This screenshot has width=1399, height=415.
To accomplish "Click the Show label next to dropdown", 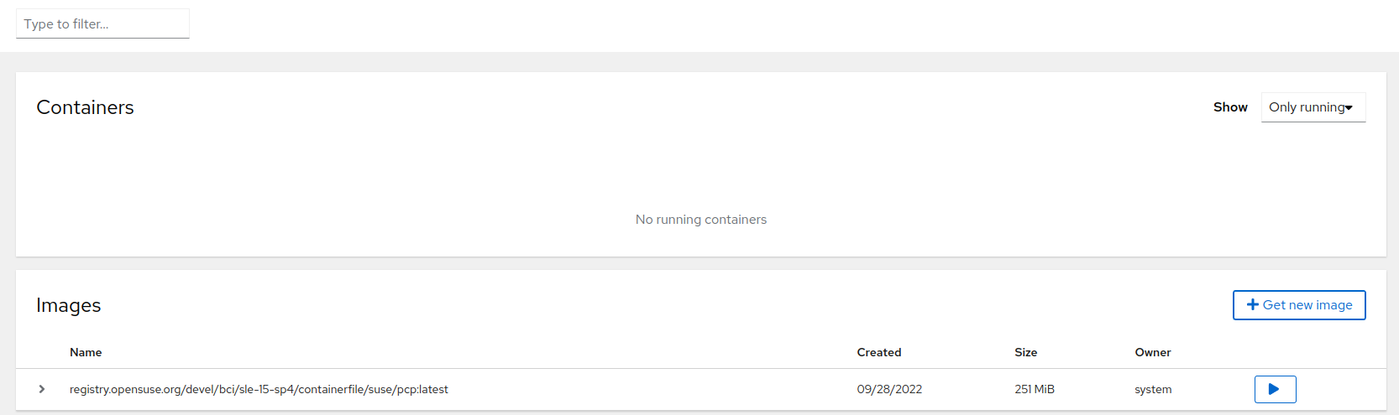I will tap(1230, 107).
